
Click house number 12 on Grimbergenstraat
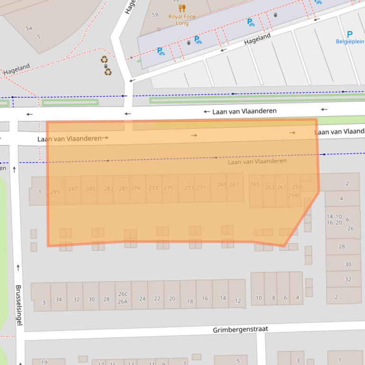pos(238,301)
